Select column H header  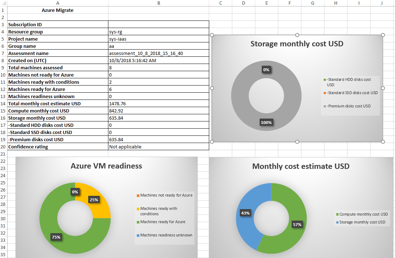[x=336, y=3]
